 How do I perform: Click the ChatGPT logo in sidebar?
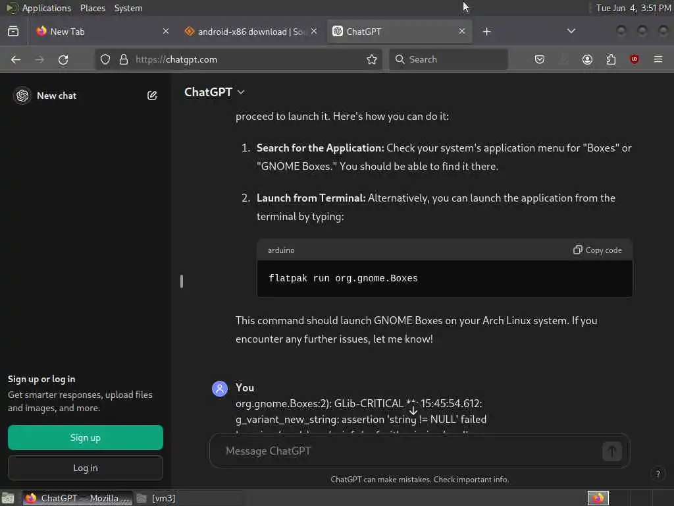tap(22, 96)
